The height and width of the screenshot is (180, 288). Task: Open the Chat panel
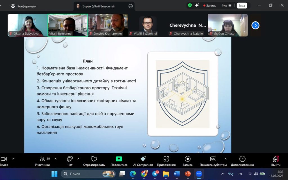pyautogui.click(x=70, y=161)
